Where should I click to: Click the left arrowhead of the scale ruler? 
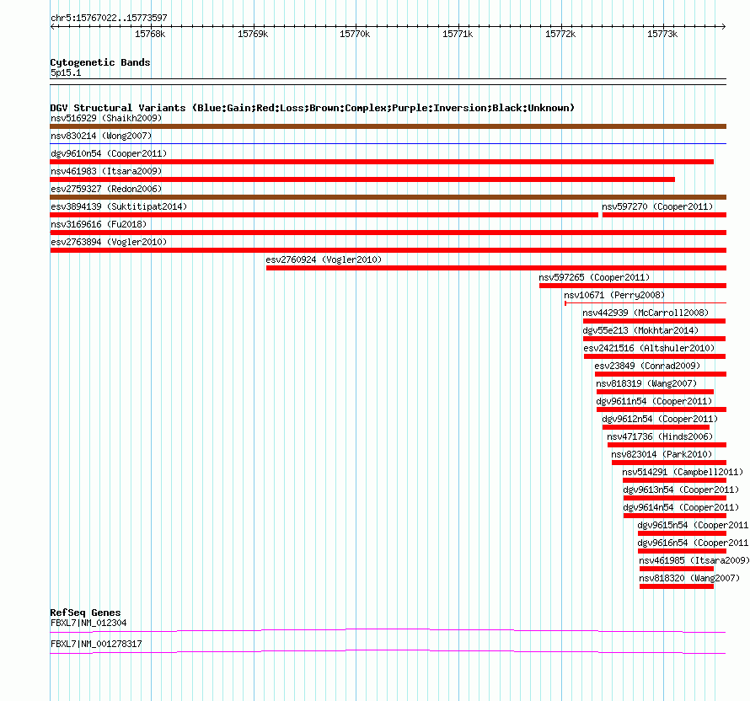coord(52,26)
